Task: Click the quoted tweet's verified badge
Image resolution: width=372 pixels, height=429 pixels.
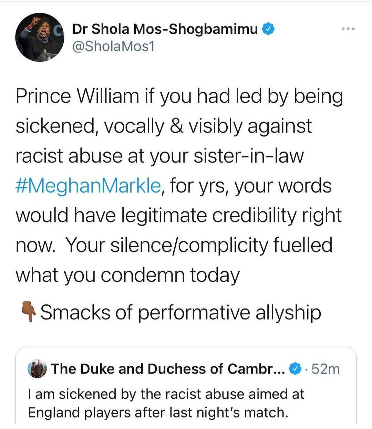Action: (294, 369)
